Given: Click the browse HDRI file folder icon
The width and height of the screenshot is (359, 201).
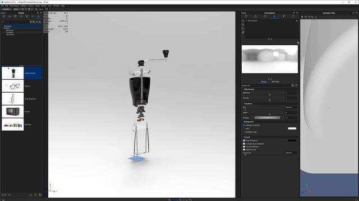Looking at the screenshot, I should 293,85.
